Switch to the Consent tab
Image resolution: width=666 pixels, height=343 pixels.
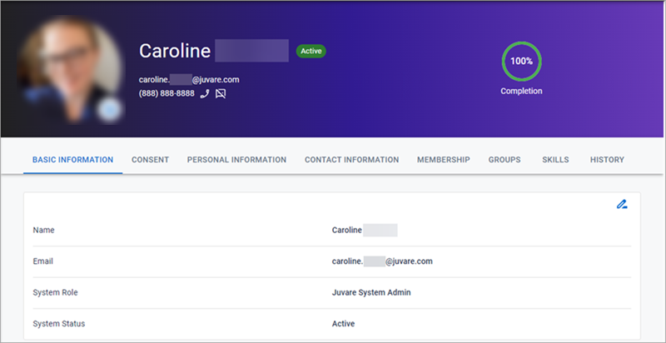click(151, 160)
